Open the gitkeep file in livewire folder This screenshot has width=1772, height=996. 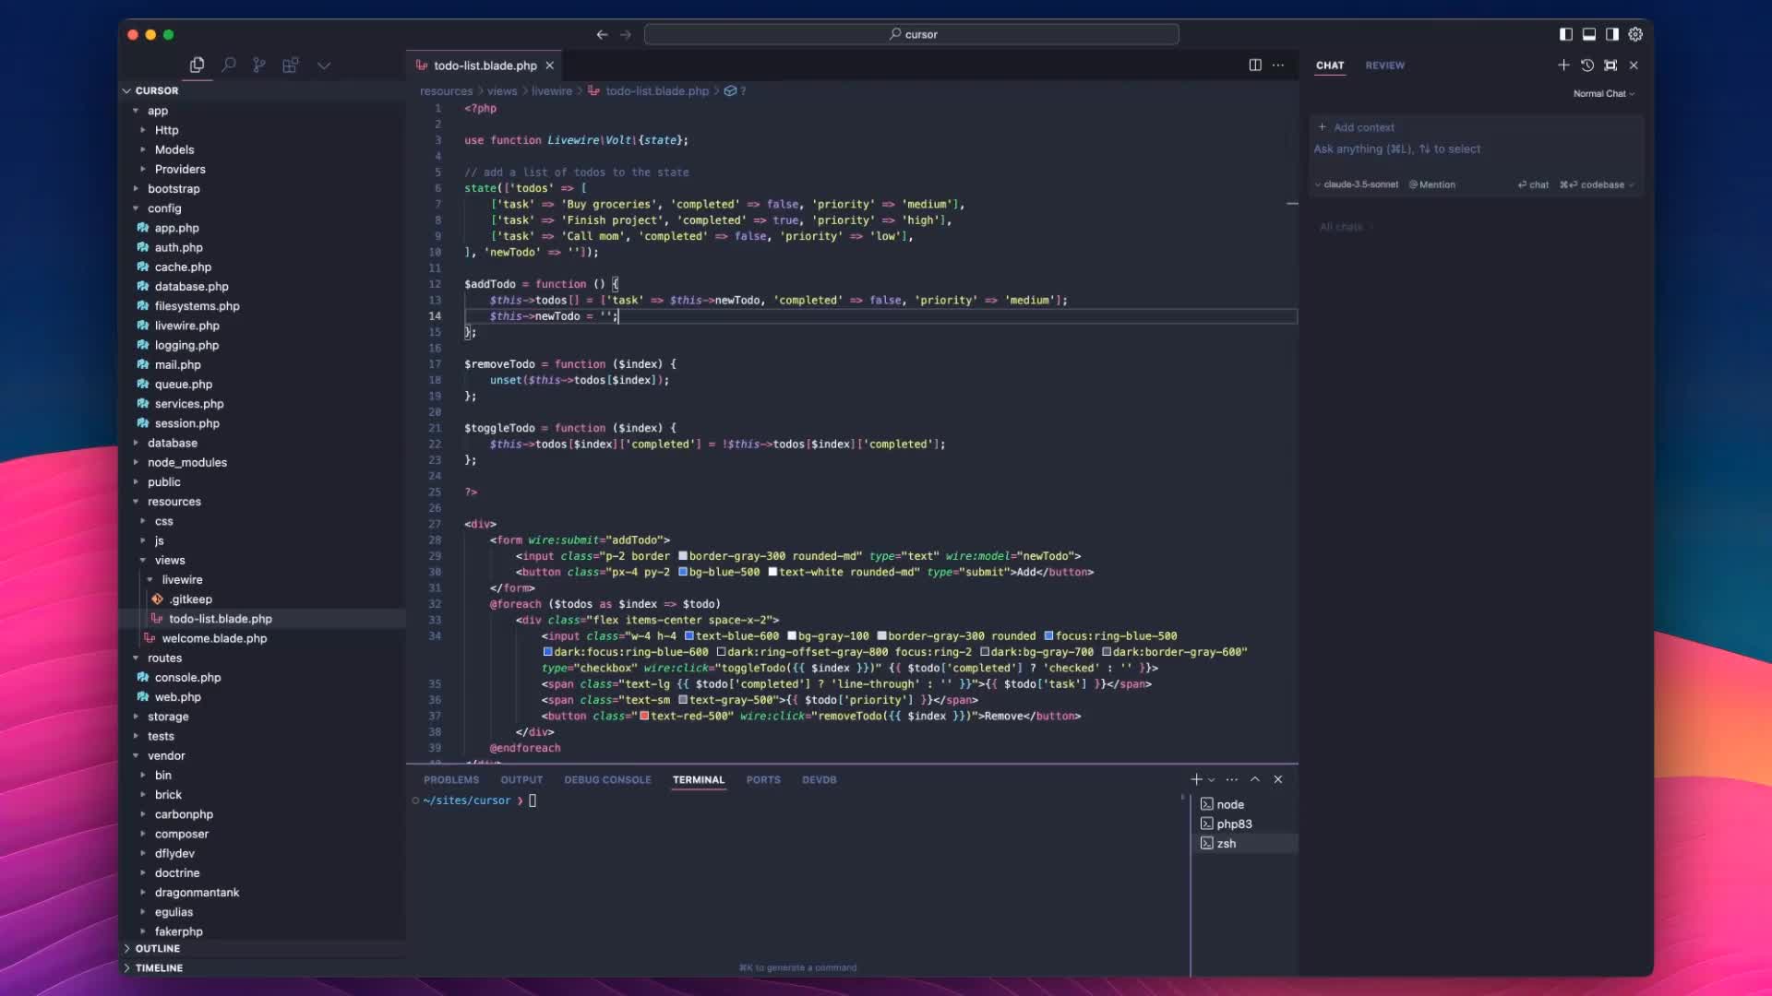pos(190,599)
